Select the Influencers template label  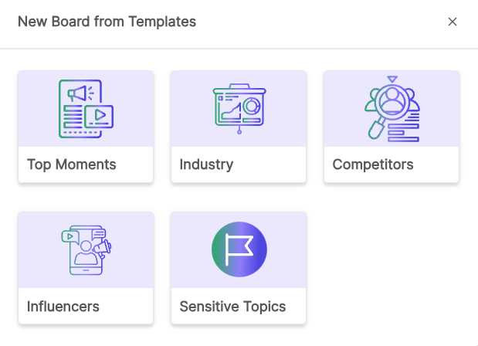coord(63,307)
